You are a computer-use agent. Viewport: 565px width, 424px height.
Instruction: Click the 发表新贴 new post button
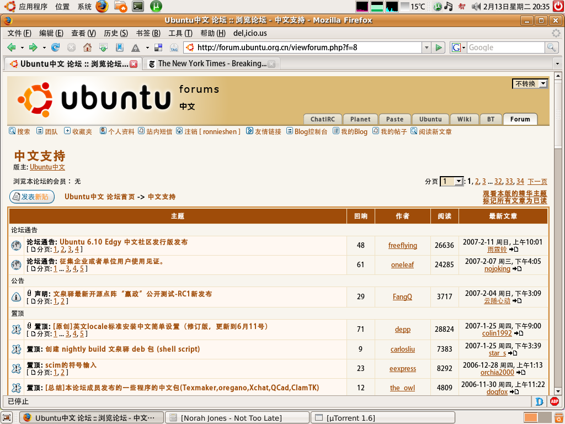tap(31, 197)
